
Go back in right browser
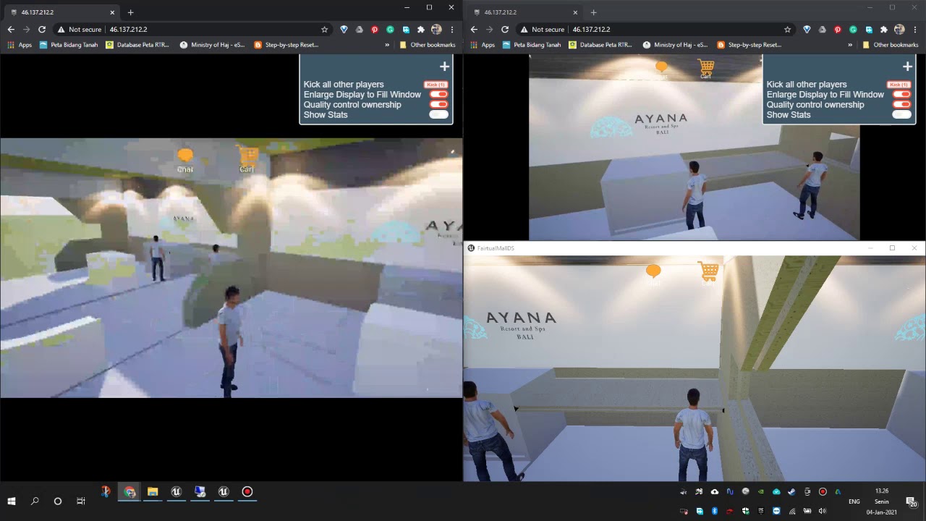(474, 30)
